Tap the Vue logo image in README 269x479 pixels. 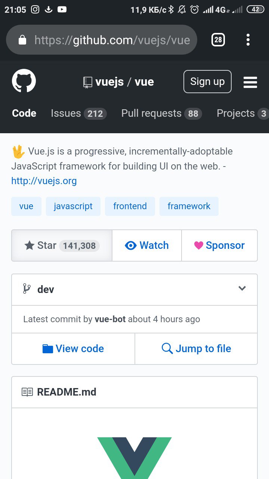pos(134,457)
